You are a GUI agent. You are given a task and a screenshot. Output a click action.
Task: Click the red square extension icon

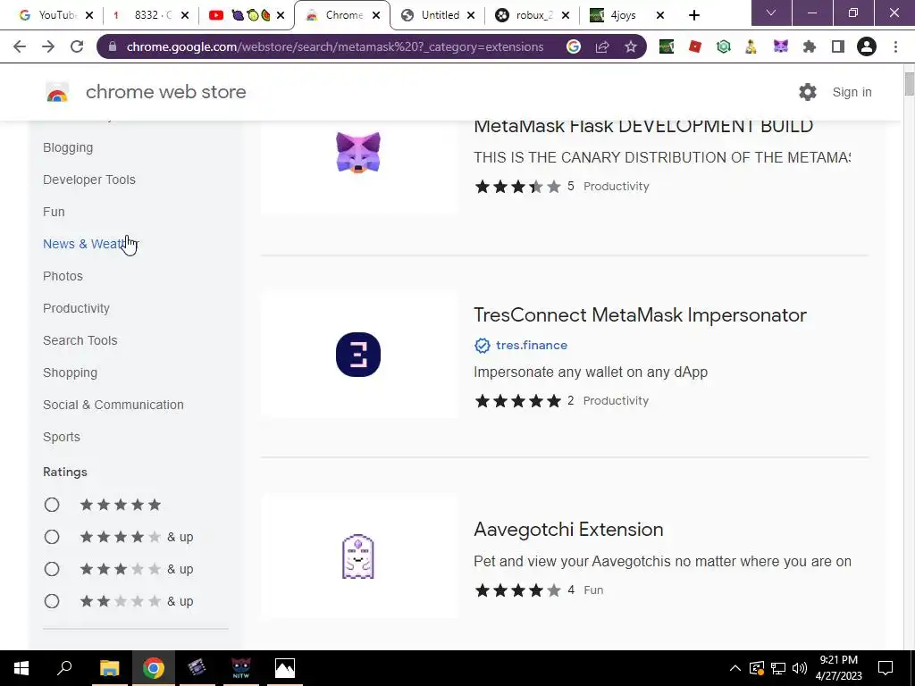(694, 46)
